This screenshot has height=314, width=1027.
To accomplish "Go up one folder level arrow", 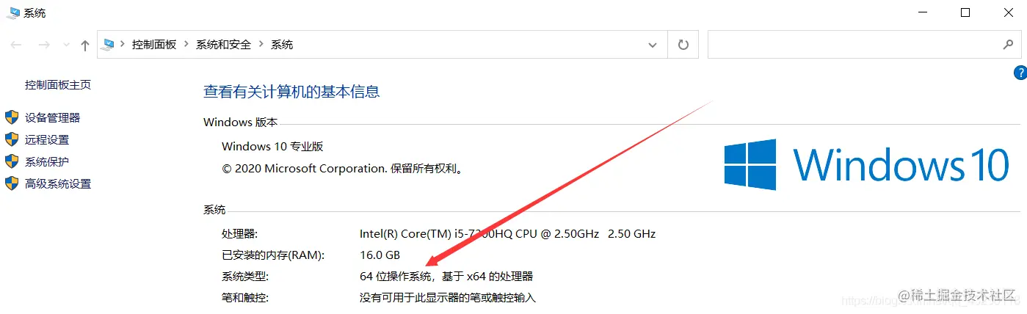I will [x=85, y=45].
